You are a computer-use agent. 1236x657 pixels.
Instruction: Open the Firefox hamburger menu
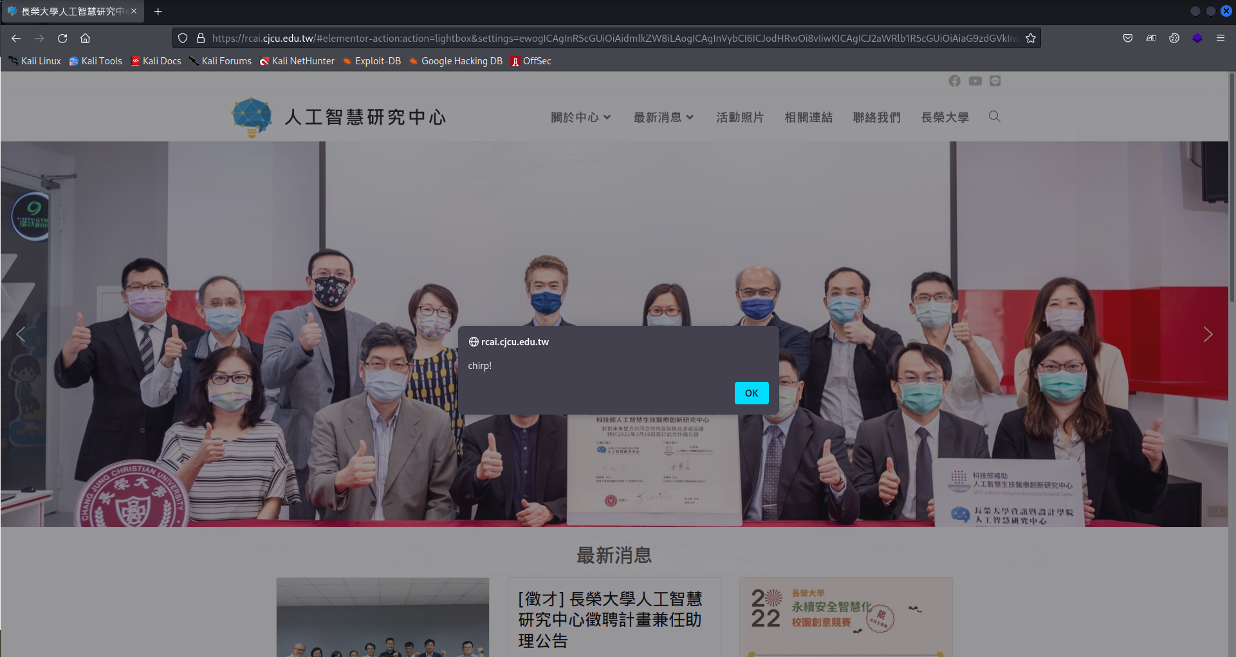coord(1221,38)
